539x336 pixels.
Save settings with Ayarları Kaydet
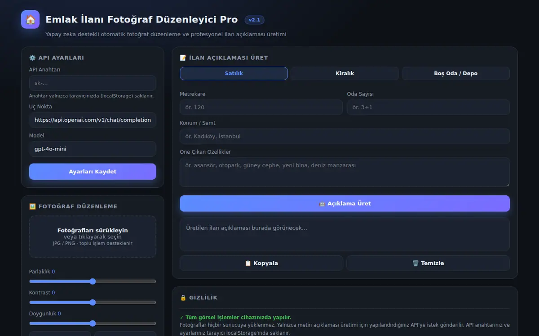[93, 172]
